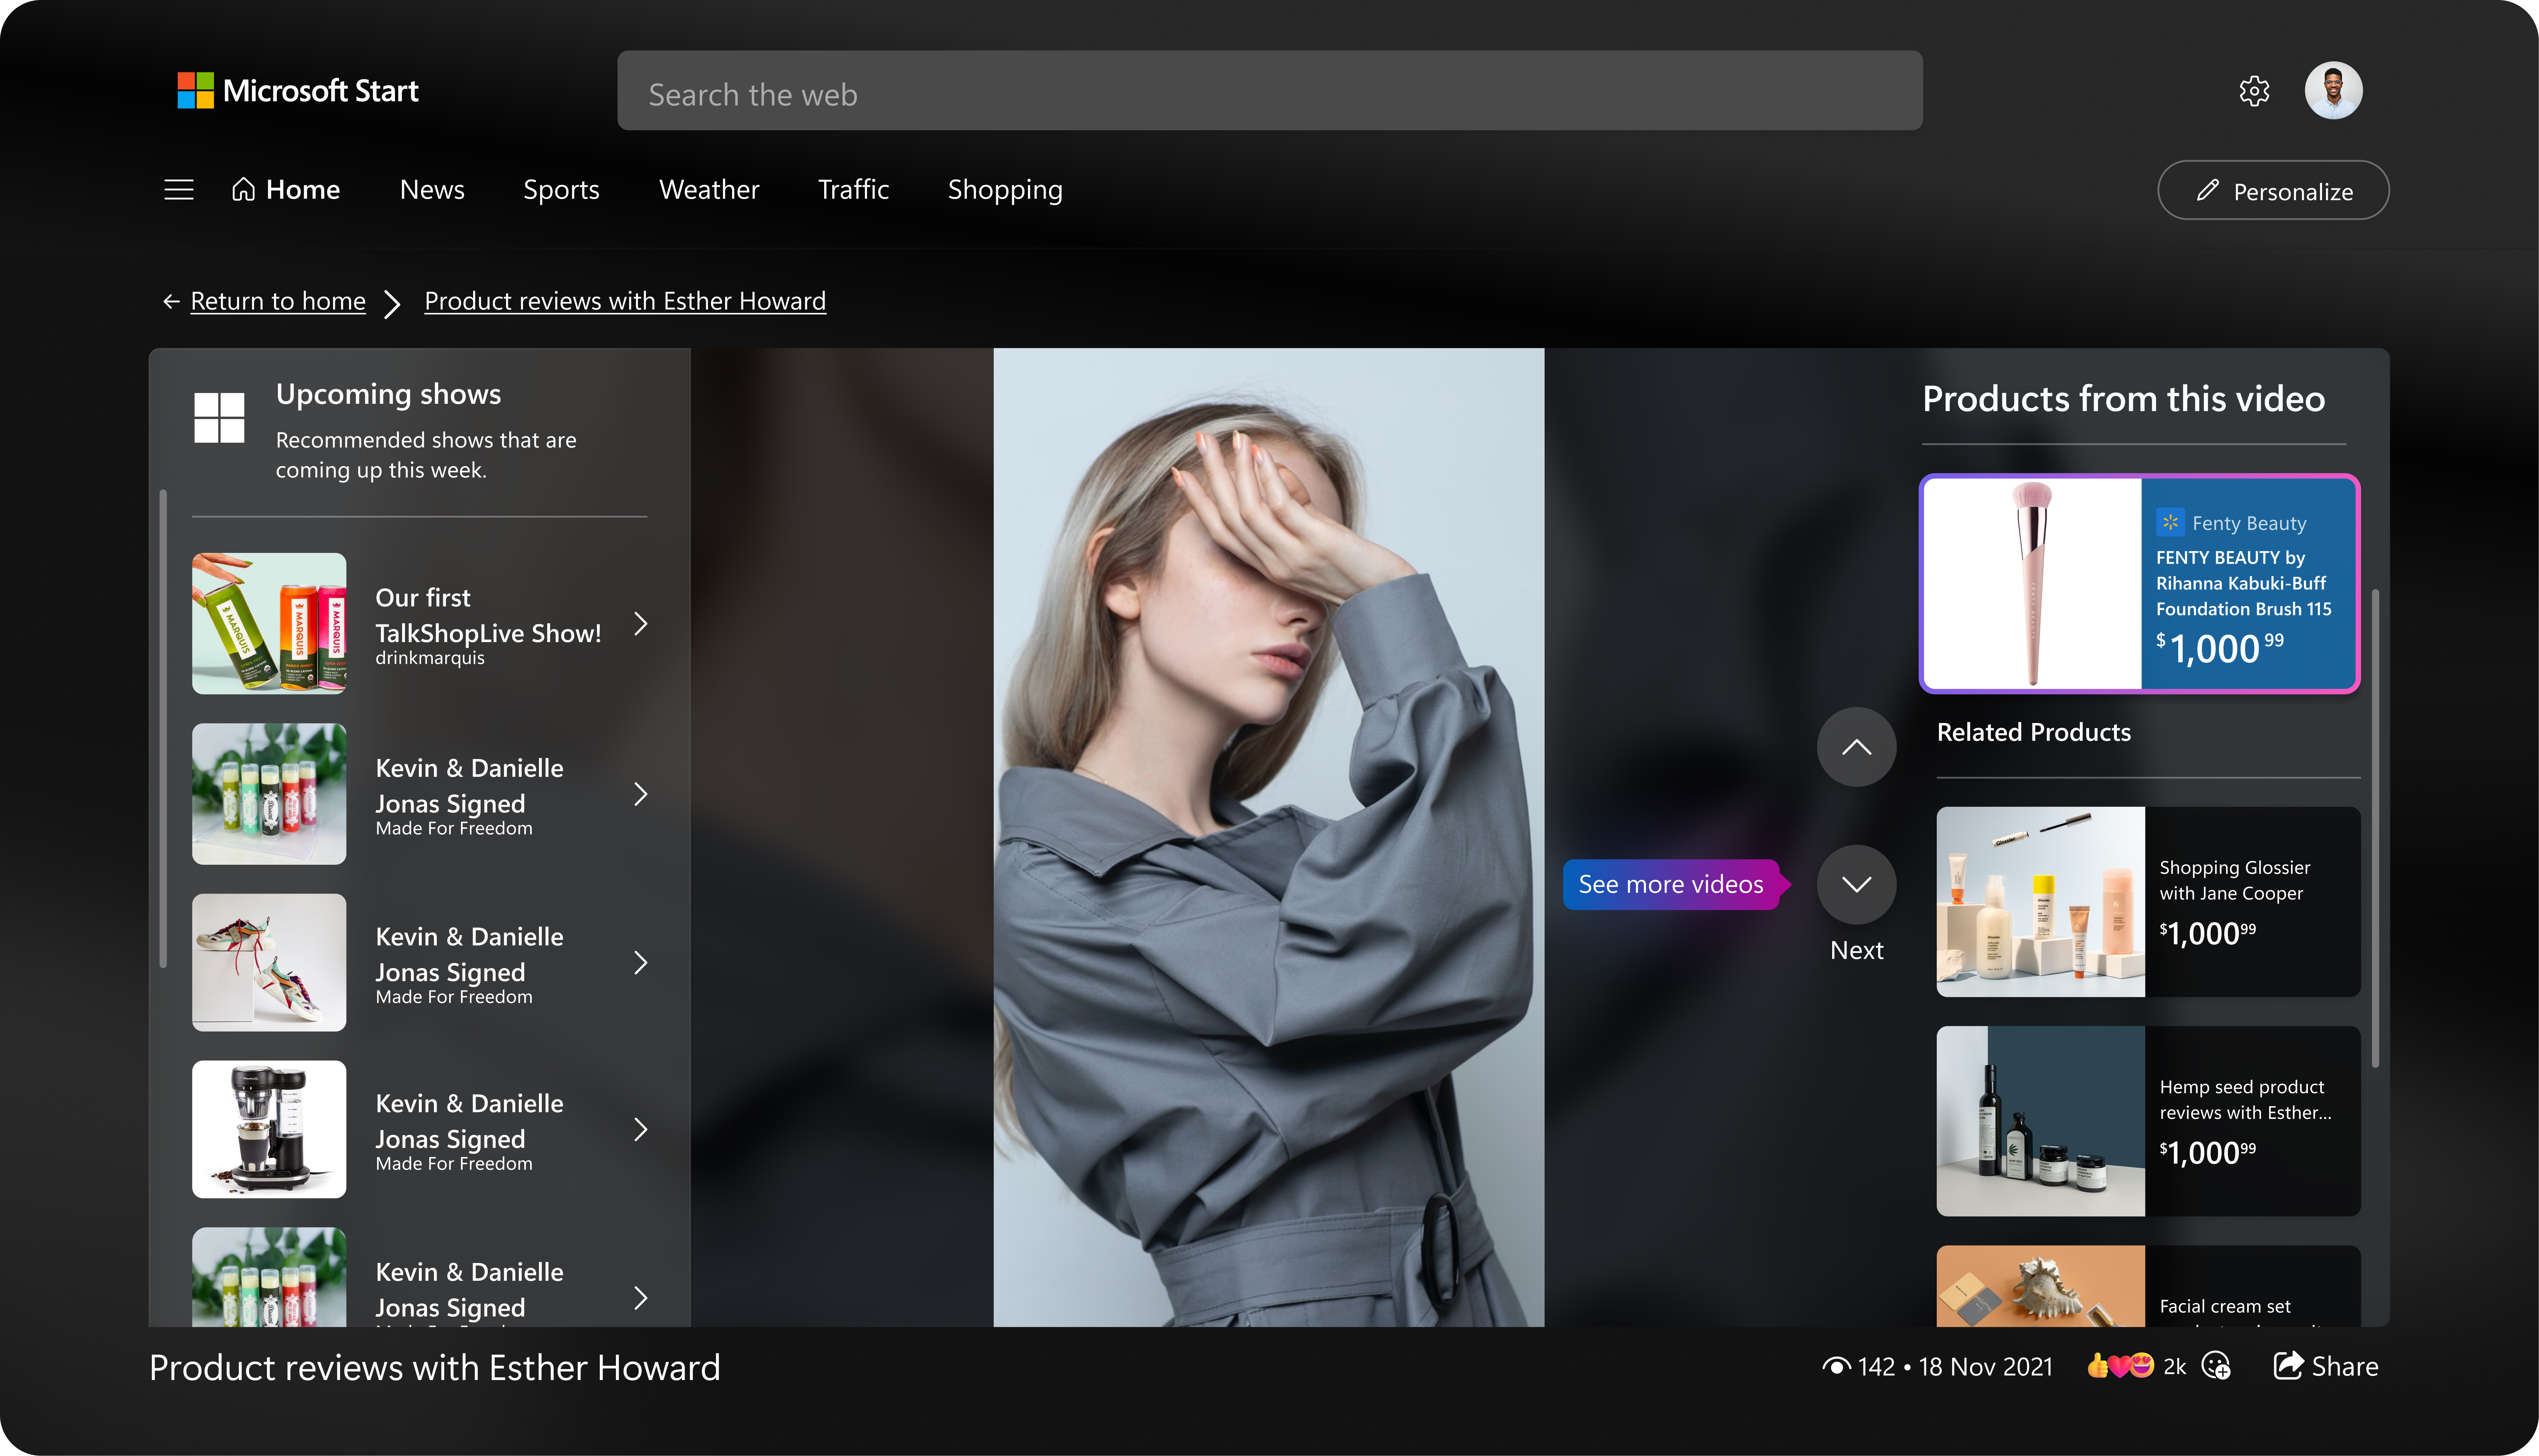The image size is (2539, 1456).
Task: Click the Upcoming shows heading
Action: click(388, 394)
